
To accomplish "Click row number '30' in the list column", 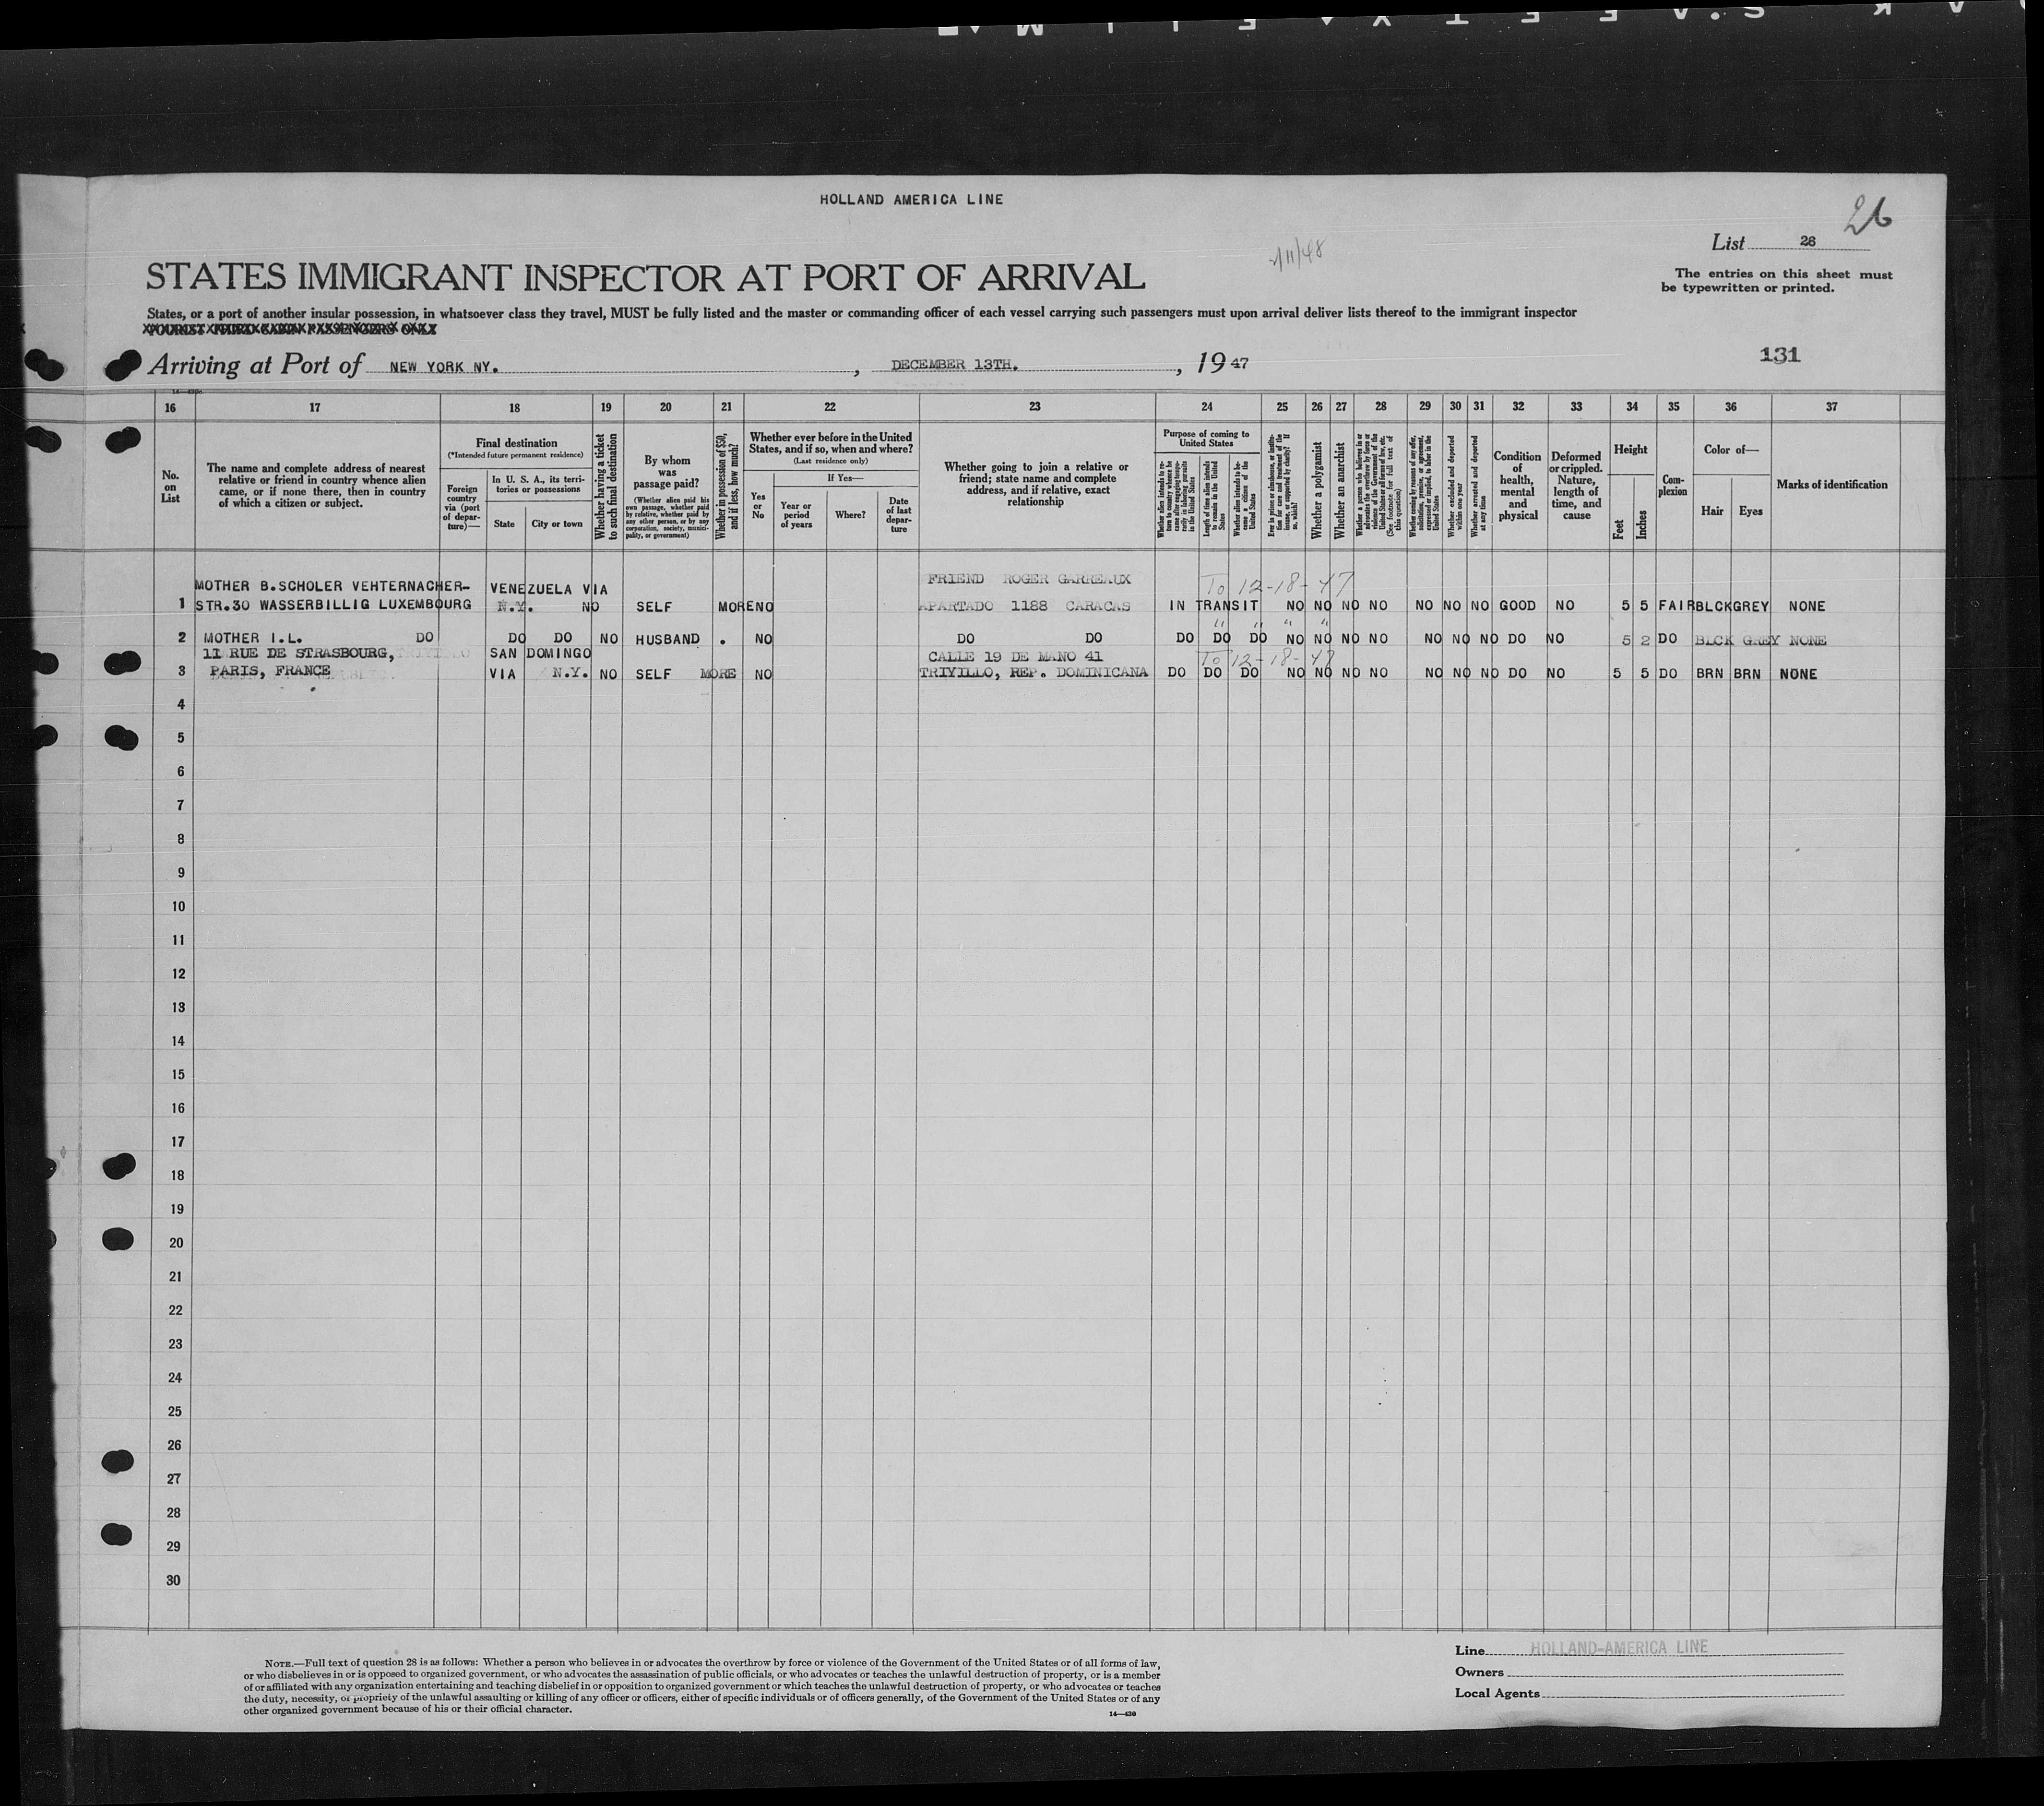I will 174,1580.
